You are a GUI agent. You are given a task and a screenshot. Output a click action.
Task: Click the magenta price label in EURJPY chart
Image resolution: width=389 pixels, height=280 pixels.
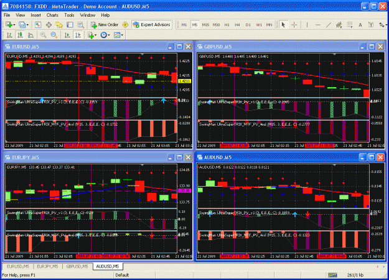click(185, 191)
